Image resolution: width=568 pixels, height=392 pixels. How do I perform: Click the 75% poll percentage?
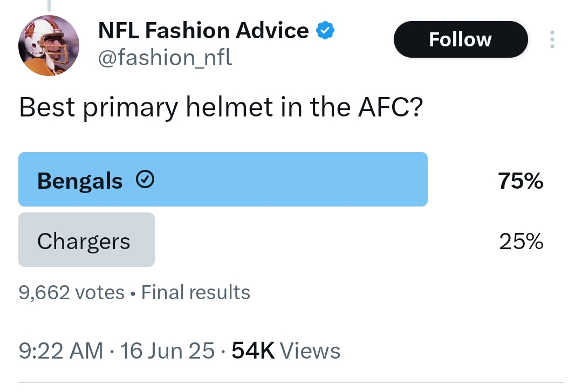point(521,181)
